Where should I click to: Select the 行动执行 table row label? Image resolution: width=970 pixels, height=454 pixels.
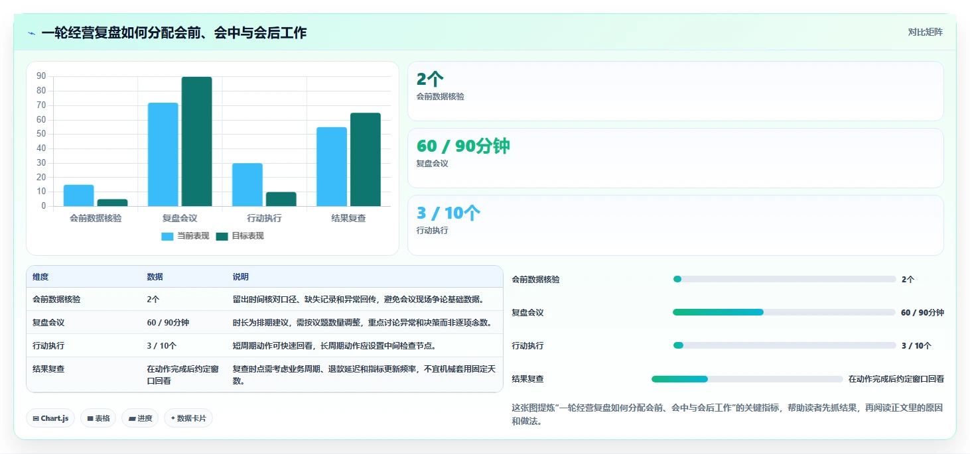coord(48,346)
